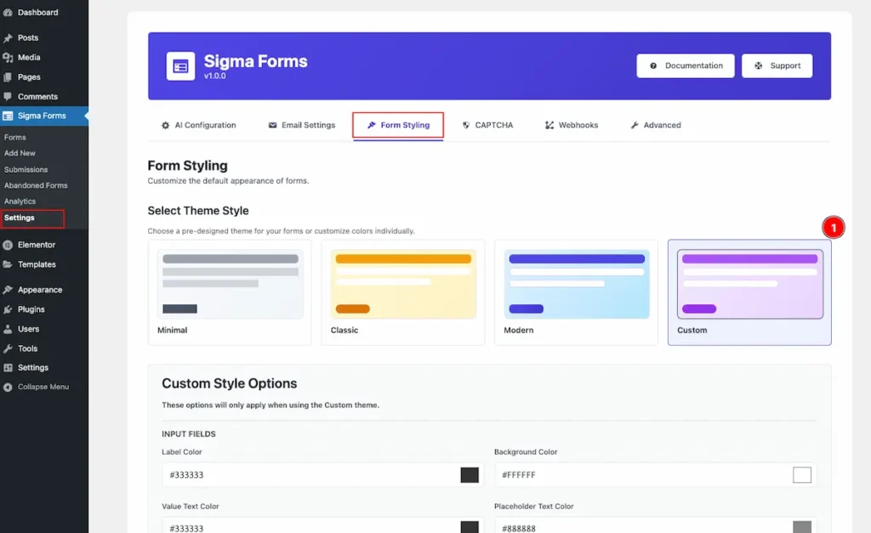Click the Elementor icon in the sidebar
Image resolution: width=871 pixels, height=533 pixels.
[8, 245]
